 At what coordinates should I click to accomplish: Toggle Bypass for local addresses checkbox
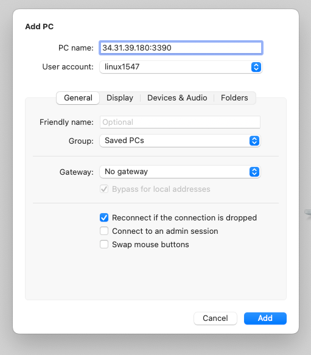[x=104, y=189]
